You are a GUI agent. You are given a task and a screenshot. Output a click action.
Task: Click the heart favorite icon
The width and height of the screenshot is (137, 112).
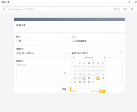click(x=129, y=2)
